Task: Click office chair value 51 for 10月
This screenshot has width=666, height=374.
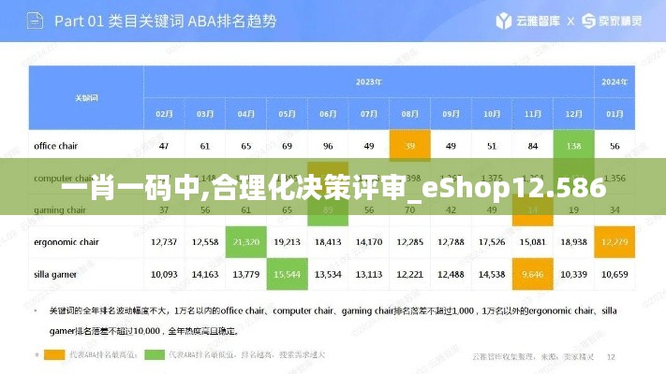Action: pyautogui.click(x=492, y=146)
